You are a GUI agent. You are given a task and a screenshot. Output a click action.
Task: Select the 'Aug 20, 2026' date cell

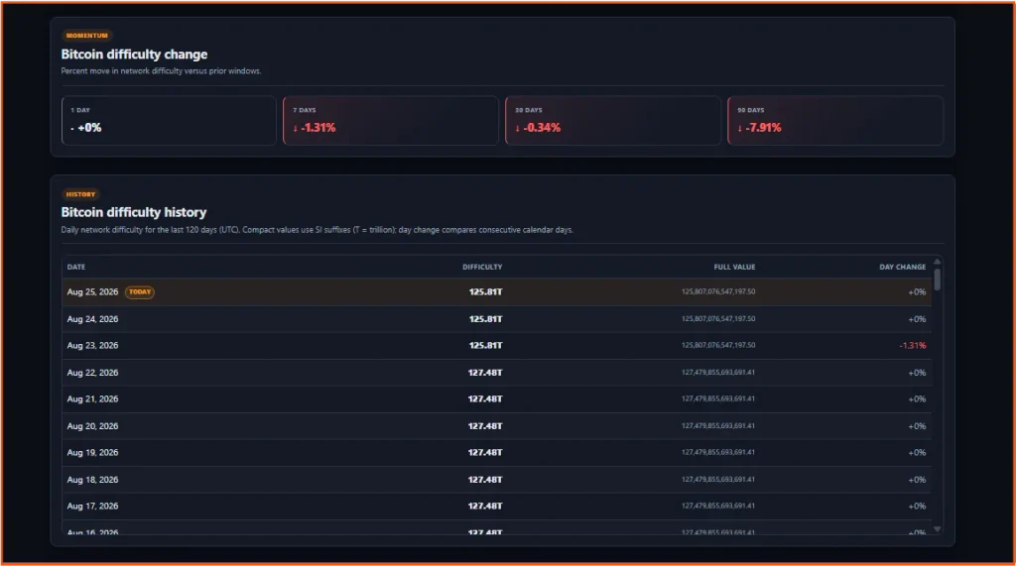pos(92,427)
